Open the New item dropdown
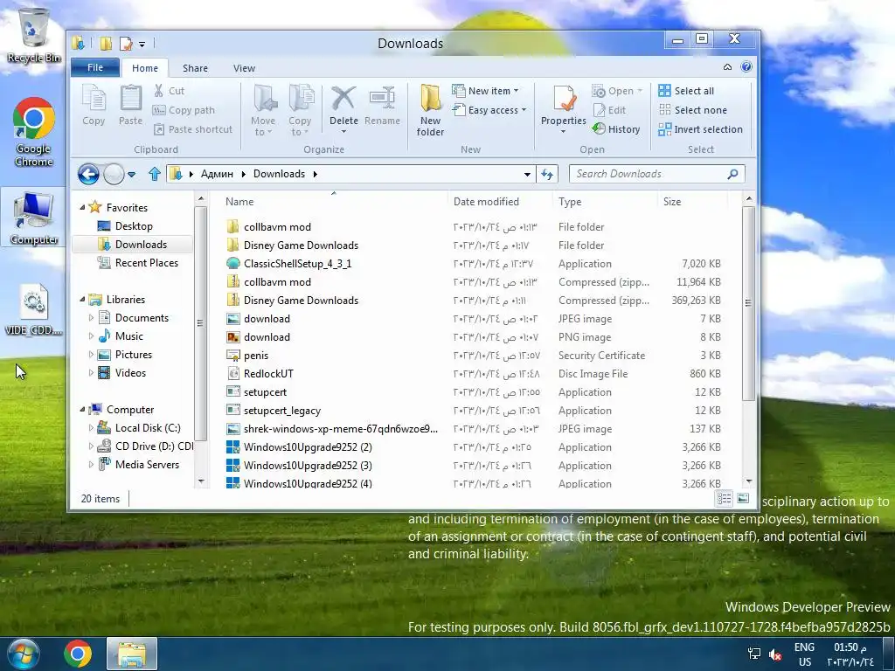 pyautogui.click(x=486, y=91)
